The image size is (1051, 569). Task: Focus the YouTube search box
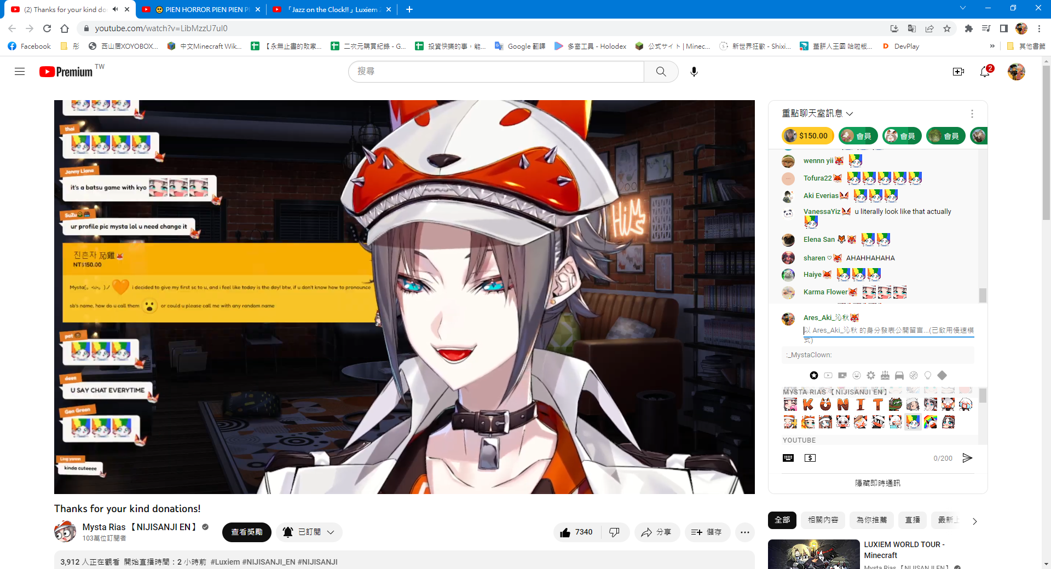click(x=496, y=72)
